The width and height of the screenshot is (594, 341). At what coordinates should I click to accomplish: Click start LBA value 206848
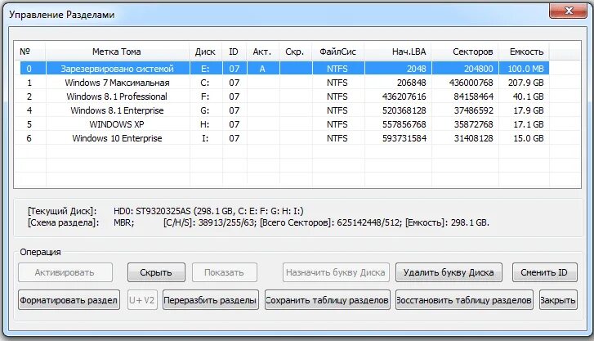click(x=412, y=83)
